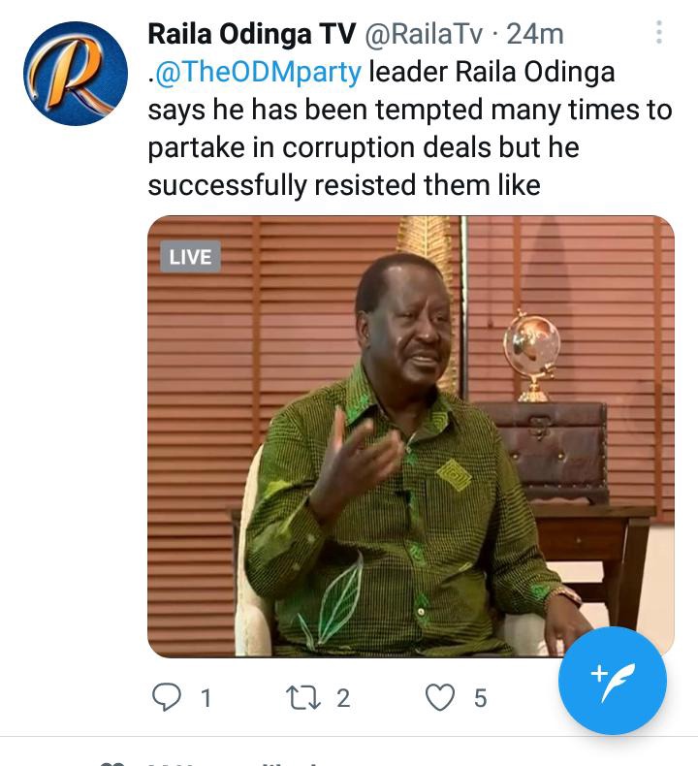
Task: Tap the globe ornament in the video
Action: 532,356
